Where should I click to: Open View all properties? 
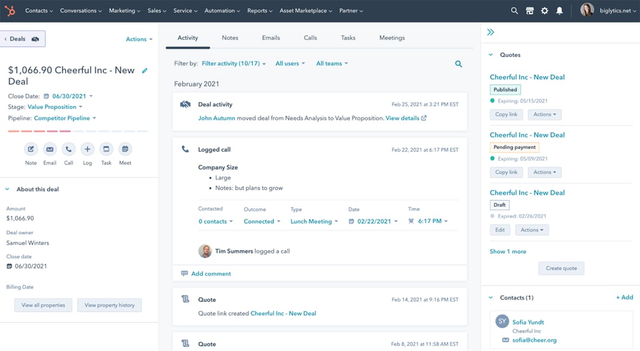[43, 305]
